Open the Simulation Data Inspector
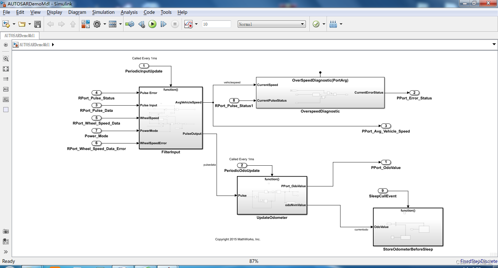 (x=188, y=24)
